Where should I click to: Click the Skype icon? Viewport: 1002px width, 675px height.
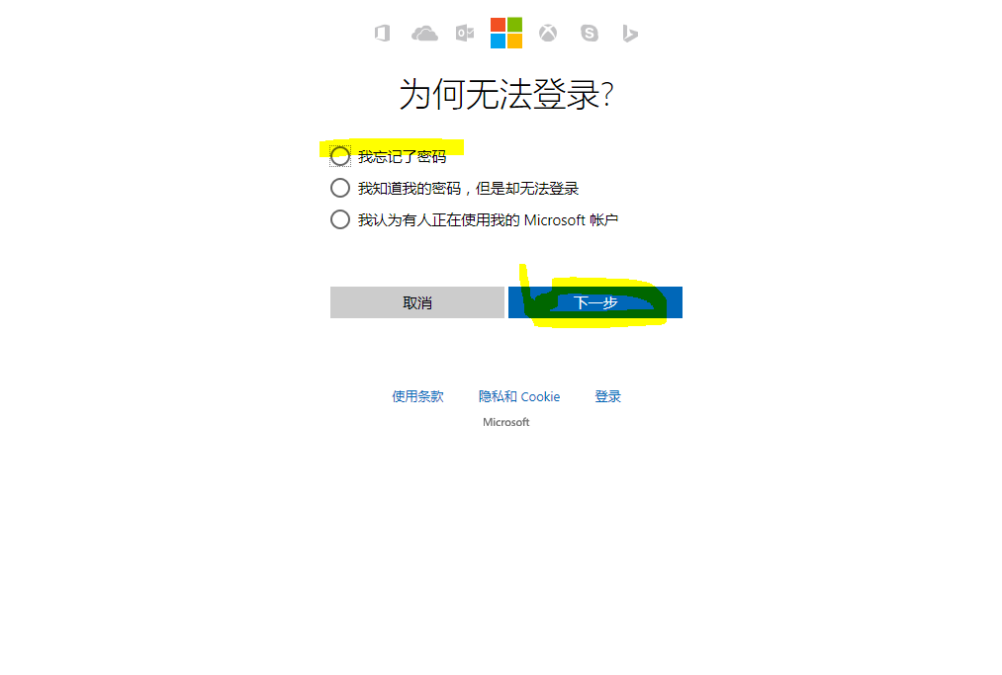click(x=590, y=34)
